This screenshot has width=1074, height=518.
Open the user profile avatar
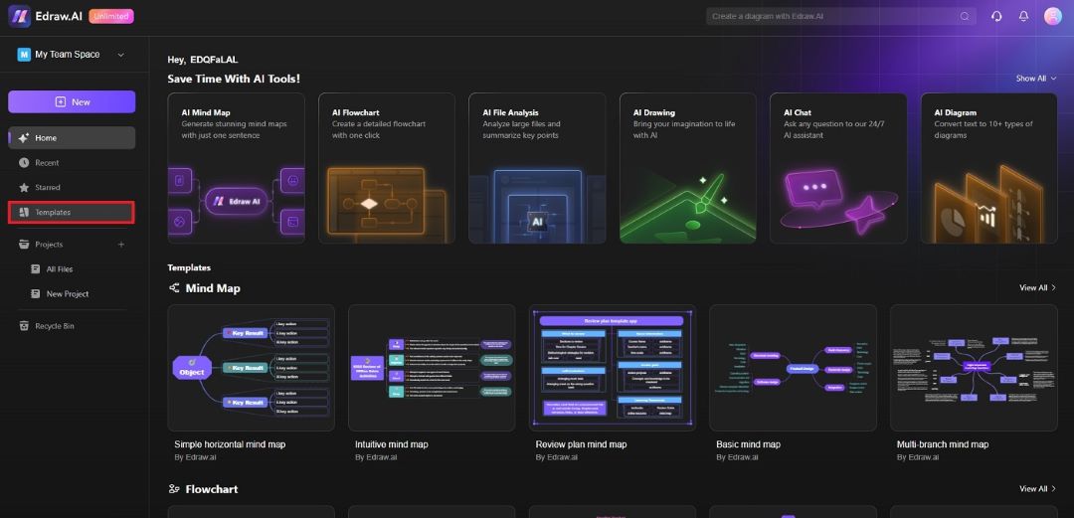(1053, 16)
